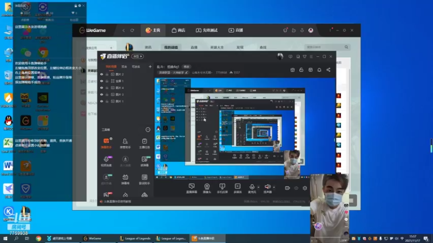Click the lock icon in stream header
Image resolution: width=433 pixels, height=243 pixels.
[x=301, y=70]
